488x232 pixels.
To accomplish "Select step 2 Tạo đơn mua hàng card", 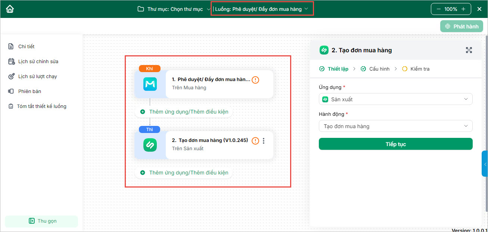I will tap(204, 145).
